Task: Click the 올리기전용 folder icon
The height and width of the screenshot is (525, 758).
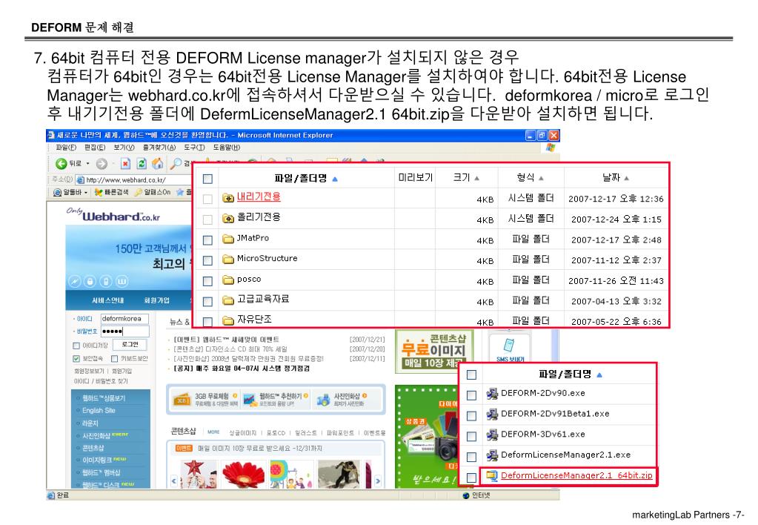Action: pyautogui.click(x=228, y=218)
